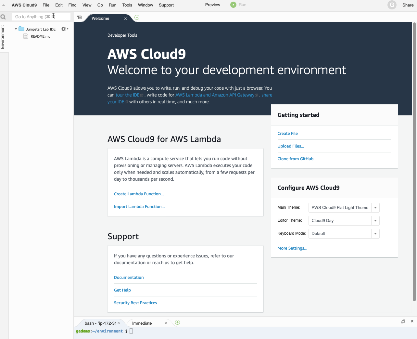Open the More Settings link

point(292,248)
